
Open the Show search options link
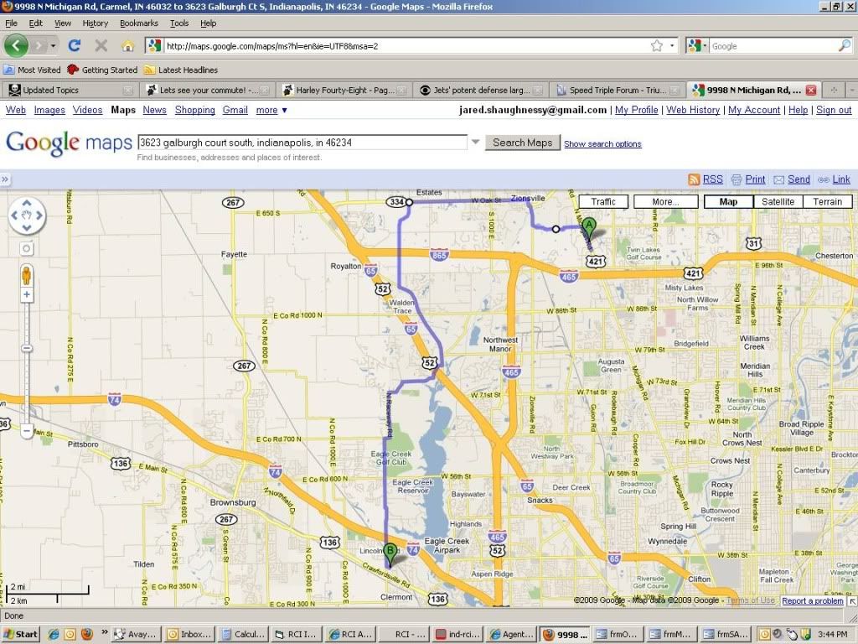(602, 144)
